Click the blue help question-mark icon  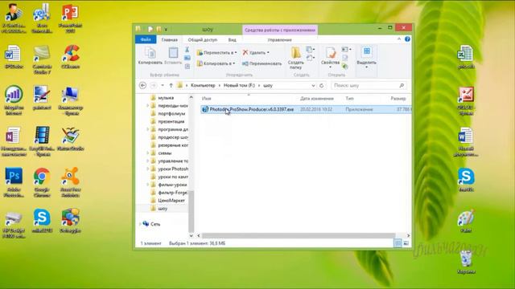[x=407, y=39]
